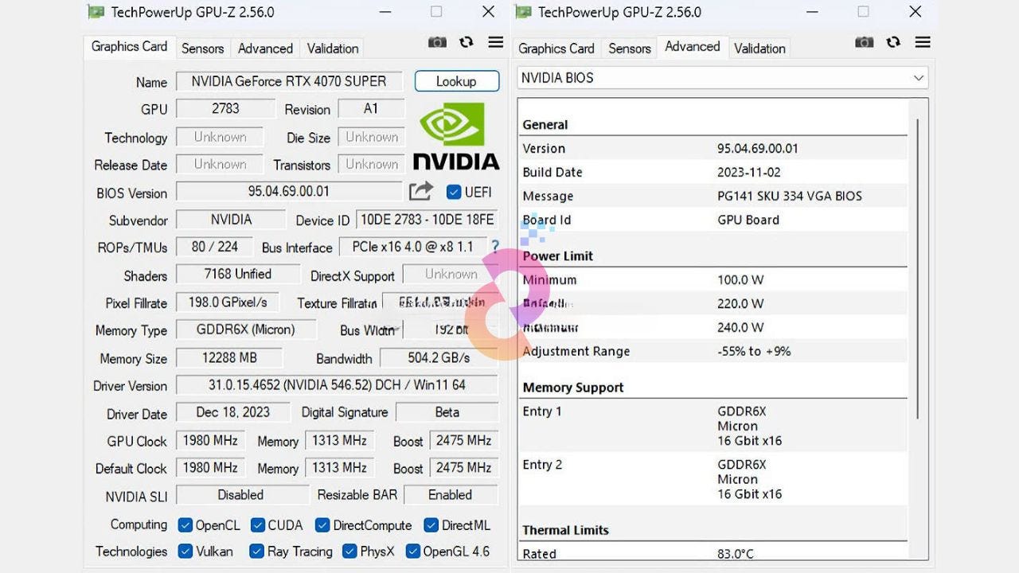
Task: Open the NVIDIA BIOS dropdown
Action: tap(723, 78)
